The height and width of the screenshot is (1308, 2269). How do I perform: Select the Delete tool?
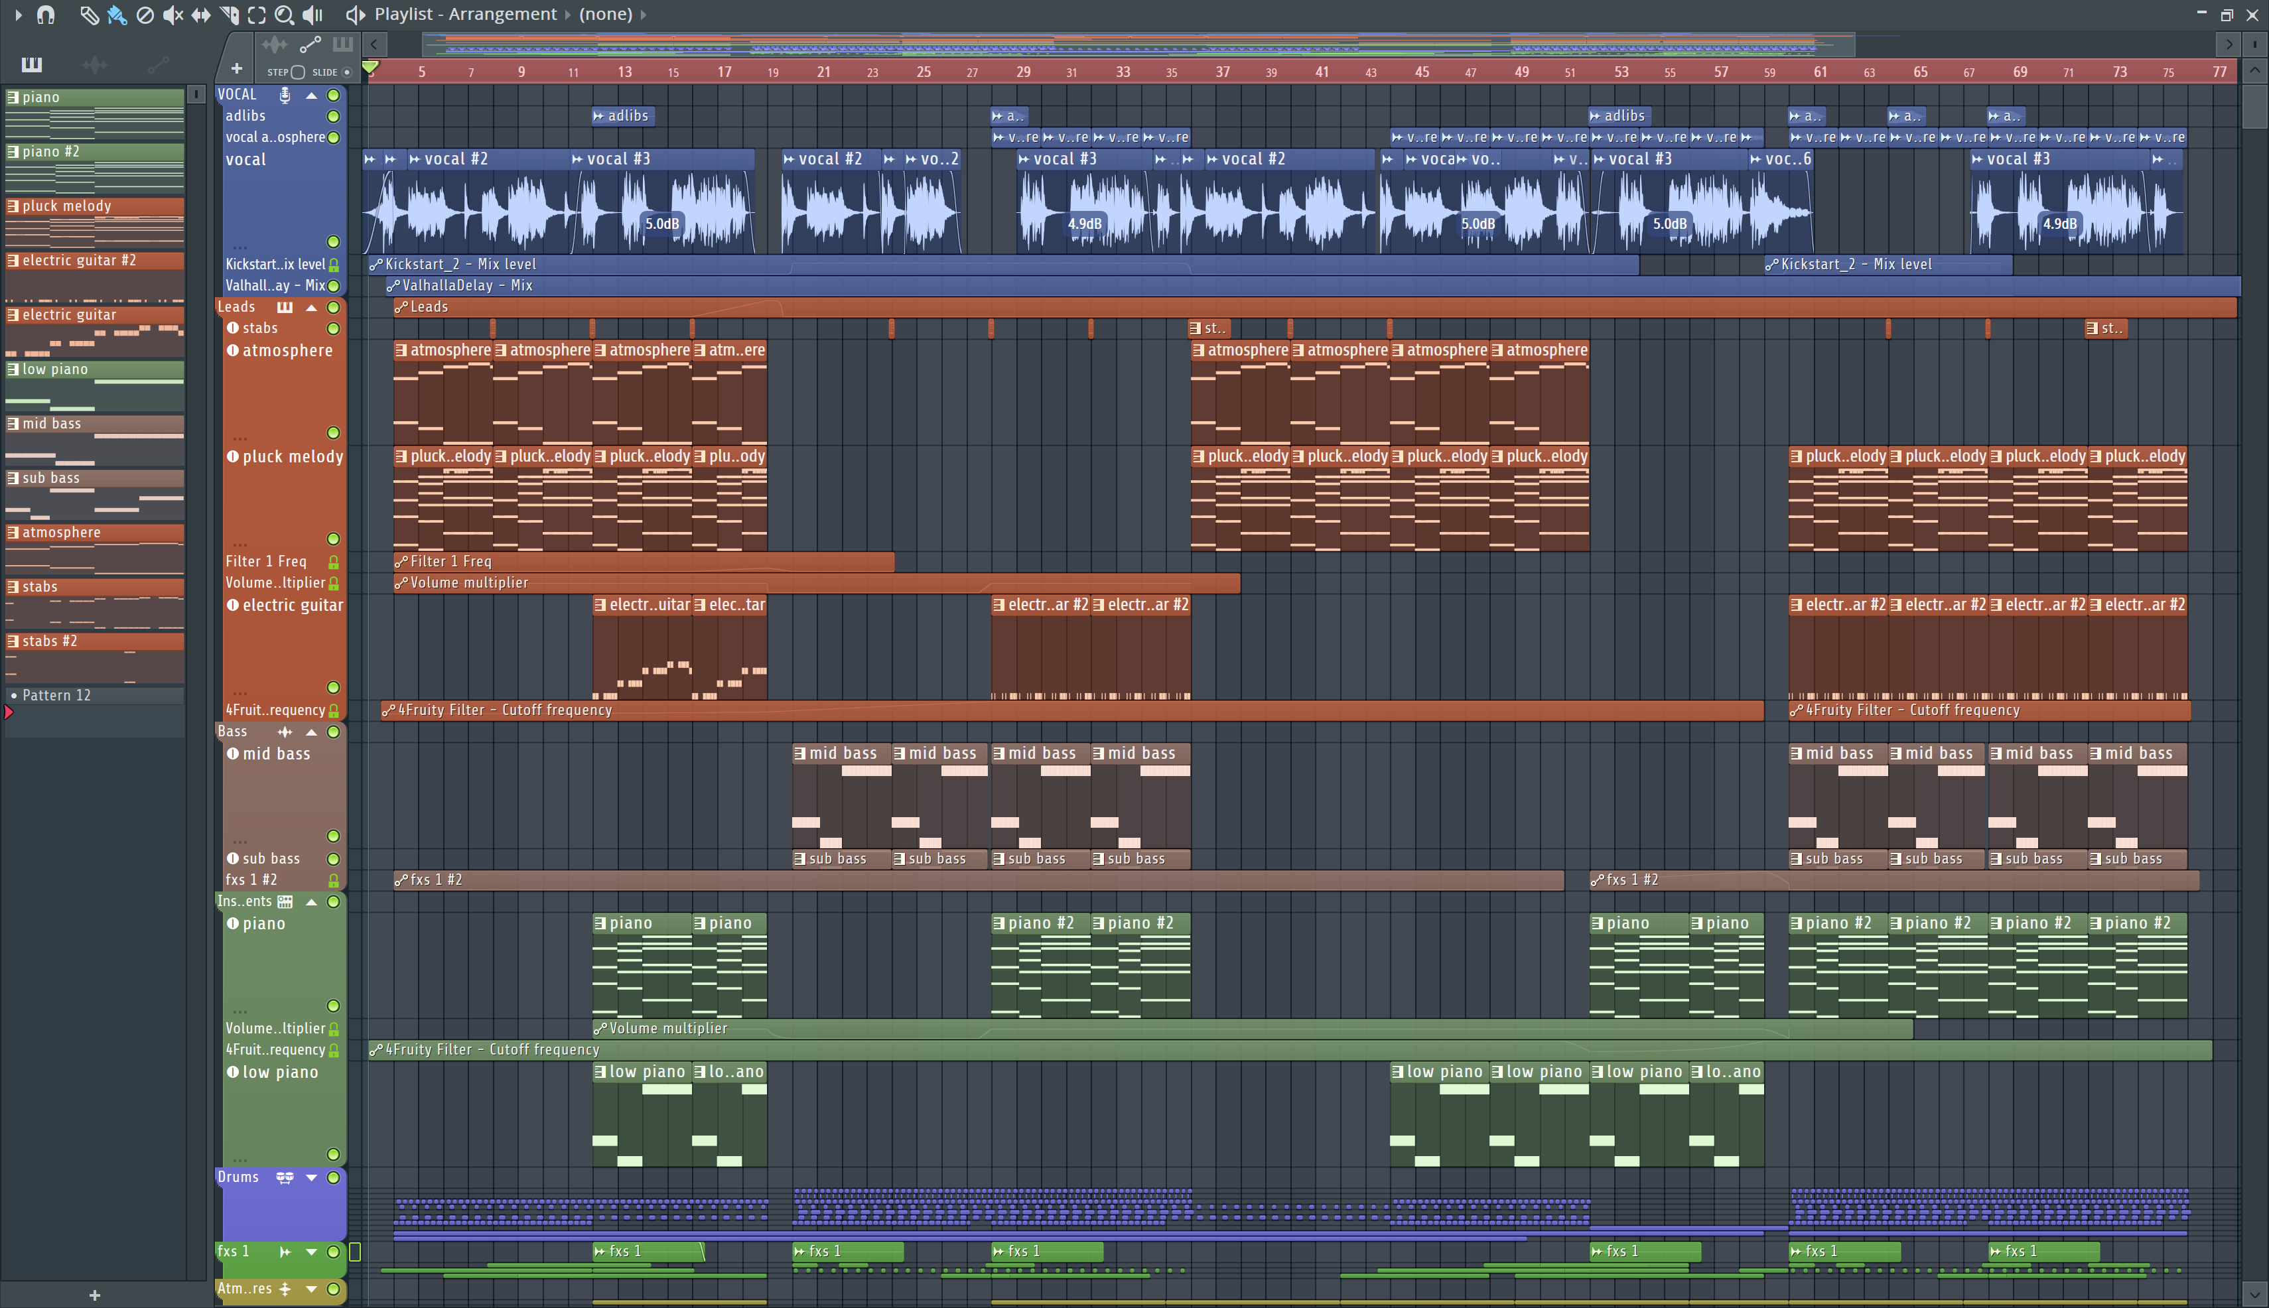[145, 15]
